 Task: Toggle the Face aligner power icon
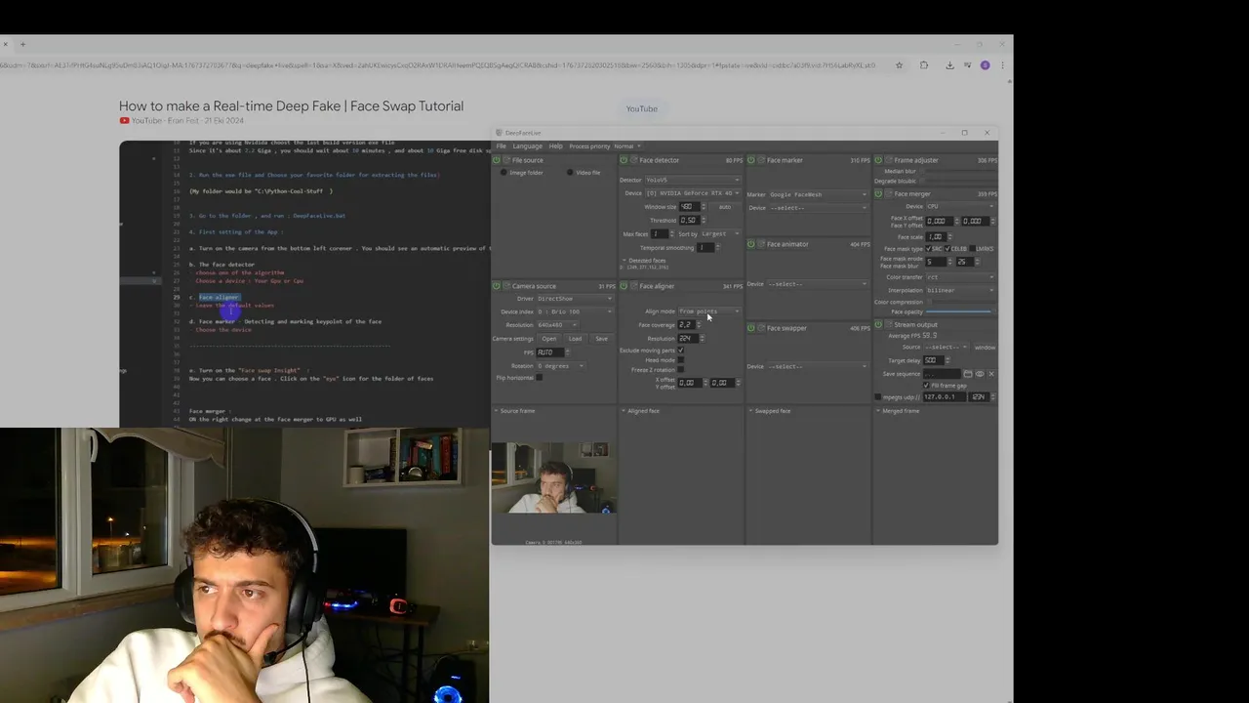pos(624,286)
